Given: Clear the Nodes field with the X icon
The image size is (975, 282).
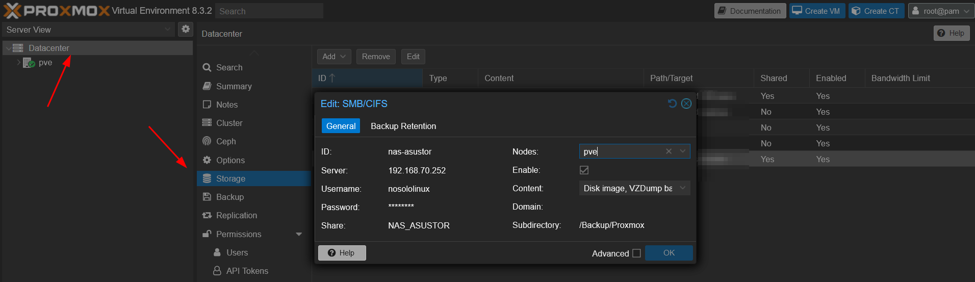Looking at the screenshot, I should point(669,151).
